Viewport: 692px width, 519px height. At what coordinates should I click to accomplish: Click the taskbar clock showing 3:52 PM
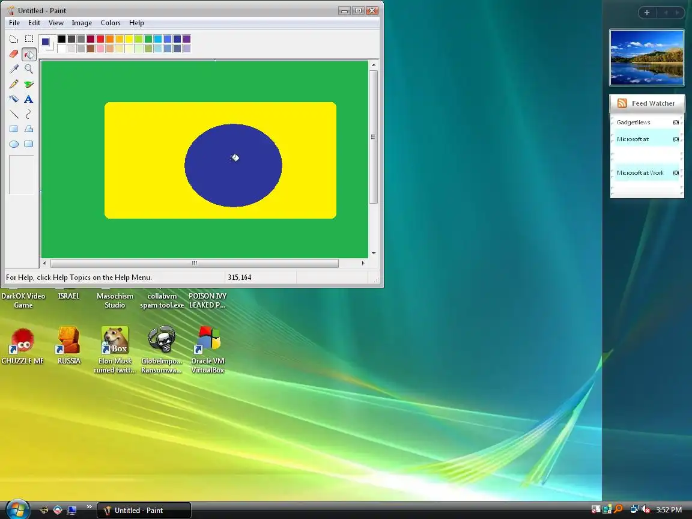[669, 510]
